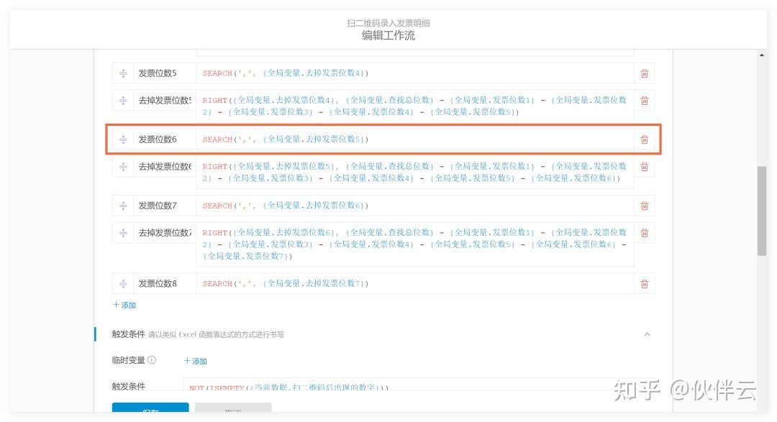Click the vertical scrollbar thumb
The height and width of the screenshot is (422, 777).
pyautogui.click(x=762, y=211)
